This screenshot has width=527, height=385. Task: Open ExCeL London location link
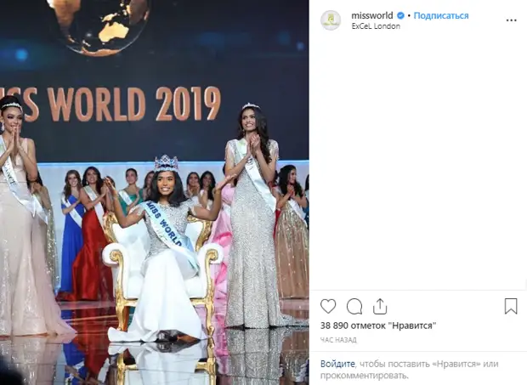pyautogui.click(x=376, y=26)
